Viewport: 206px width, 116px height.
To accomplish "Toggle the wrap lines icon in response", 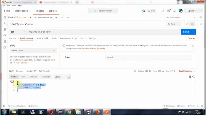I will click(x=69, y=77).
